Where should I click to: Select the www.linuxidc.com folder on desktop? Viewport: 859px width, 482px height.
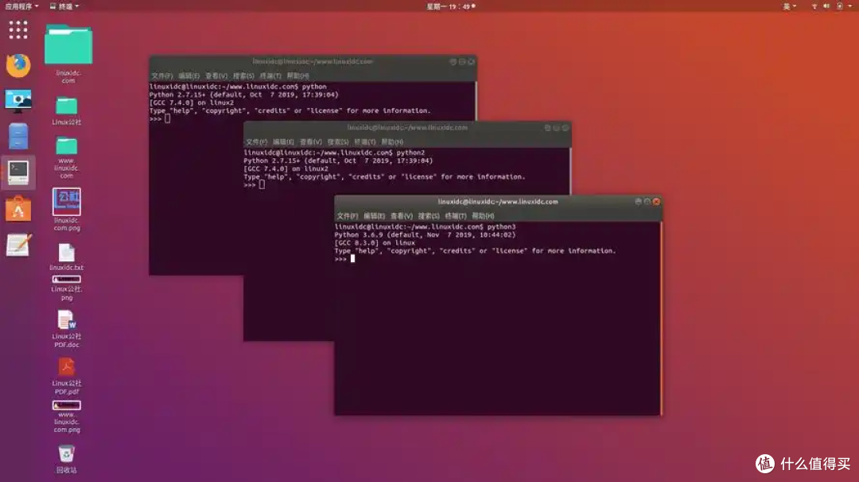tap(66, 157)
